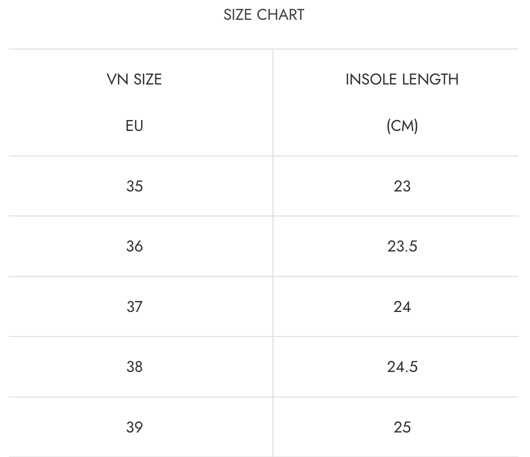Click the 23 insole length value
The height and width of the screenshot is (457, 530).
(x=402, y=186)
